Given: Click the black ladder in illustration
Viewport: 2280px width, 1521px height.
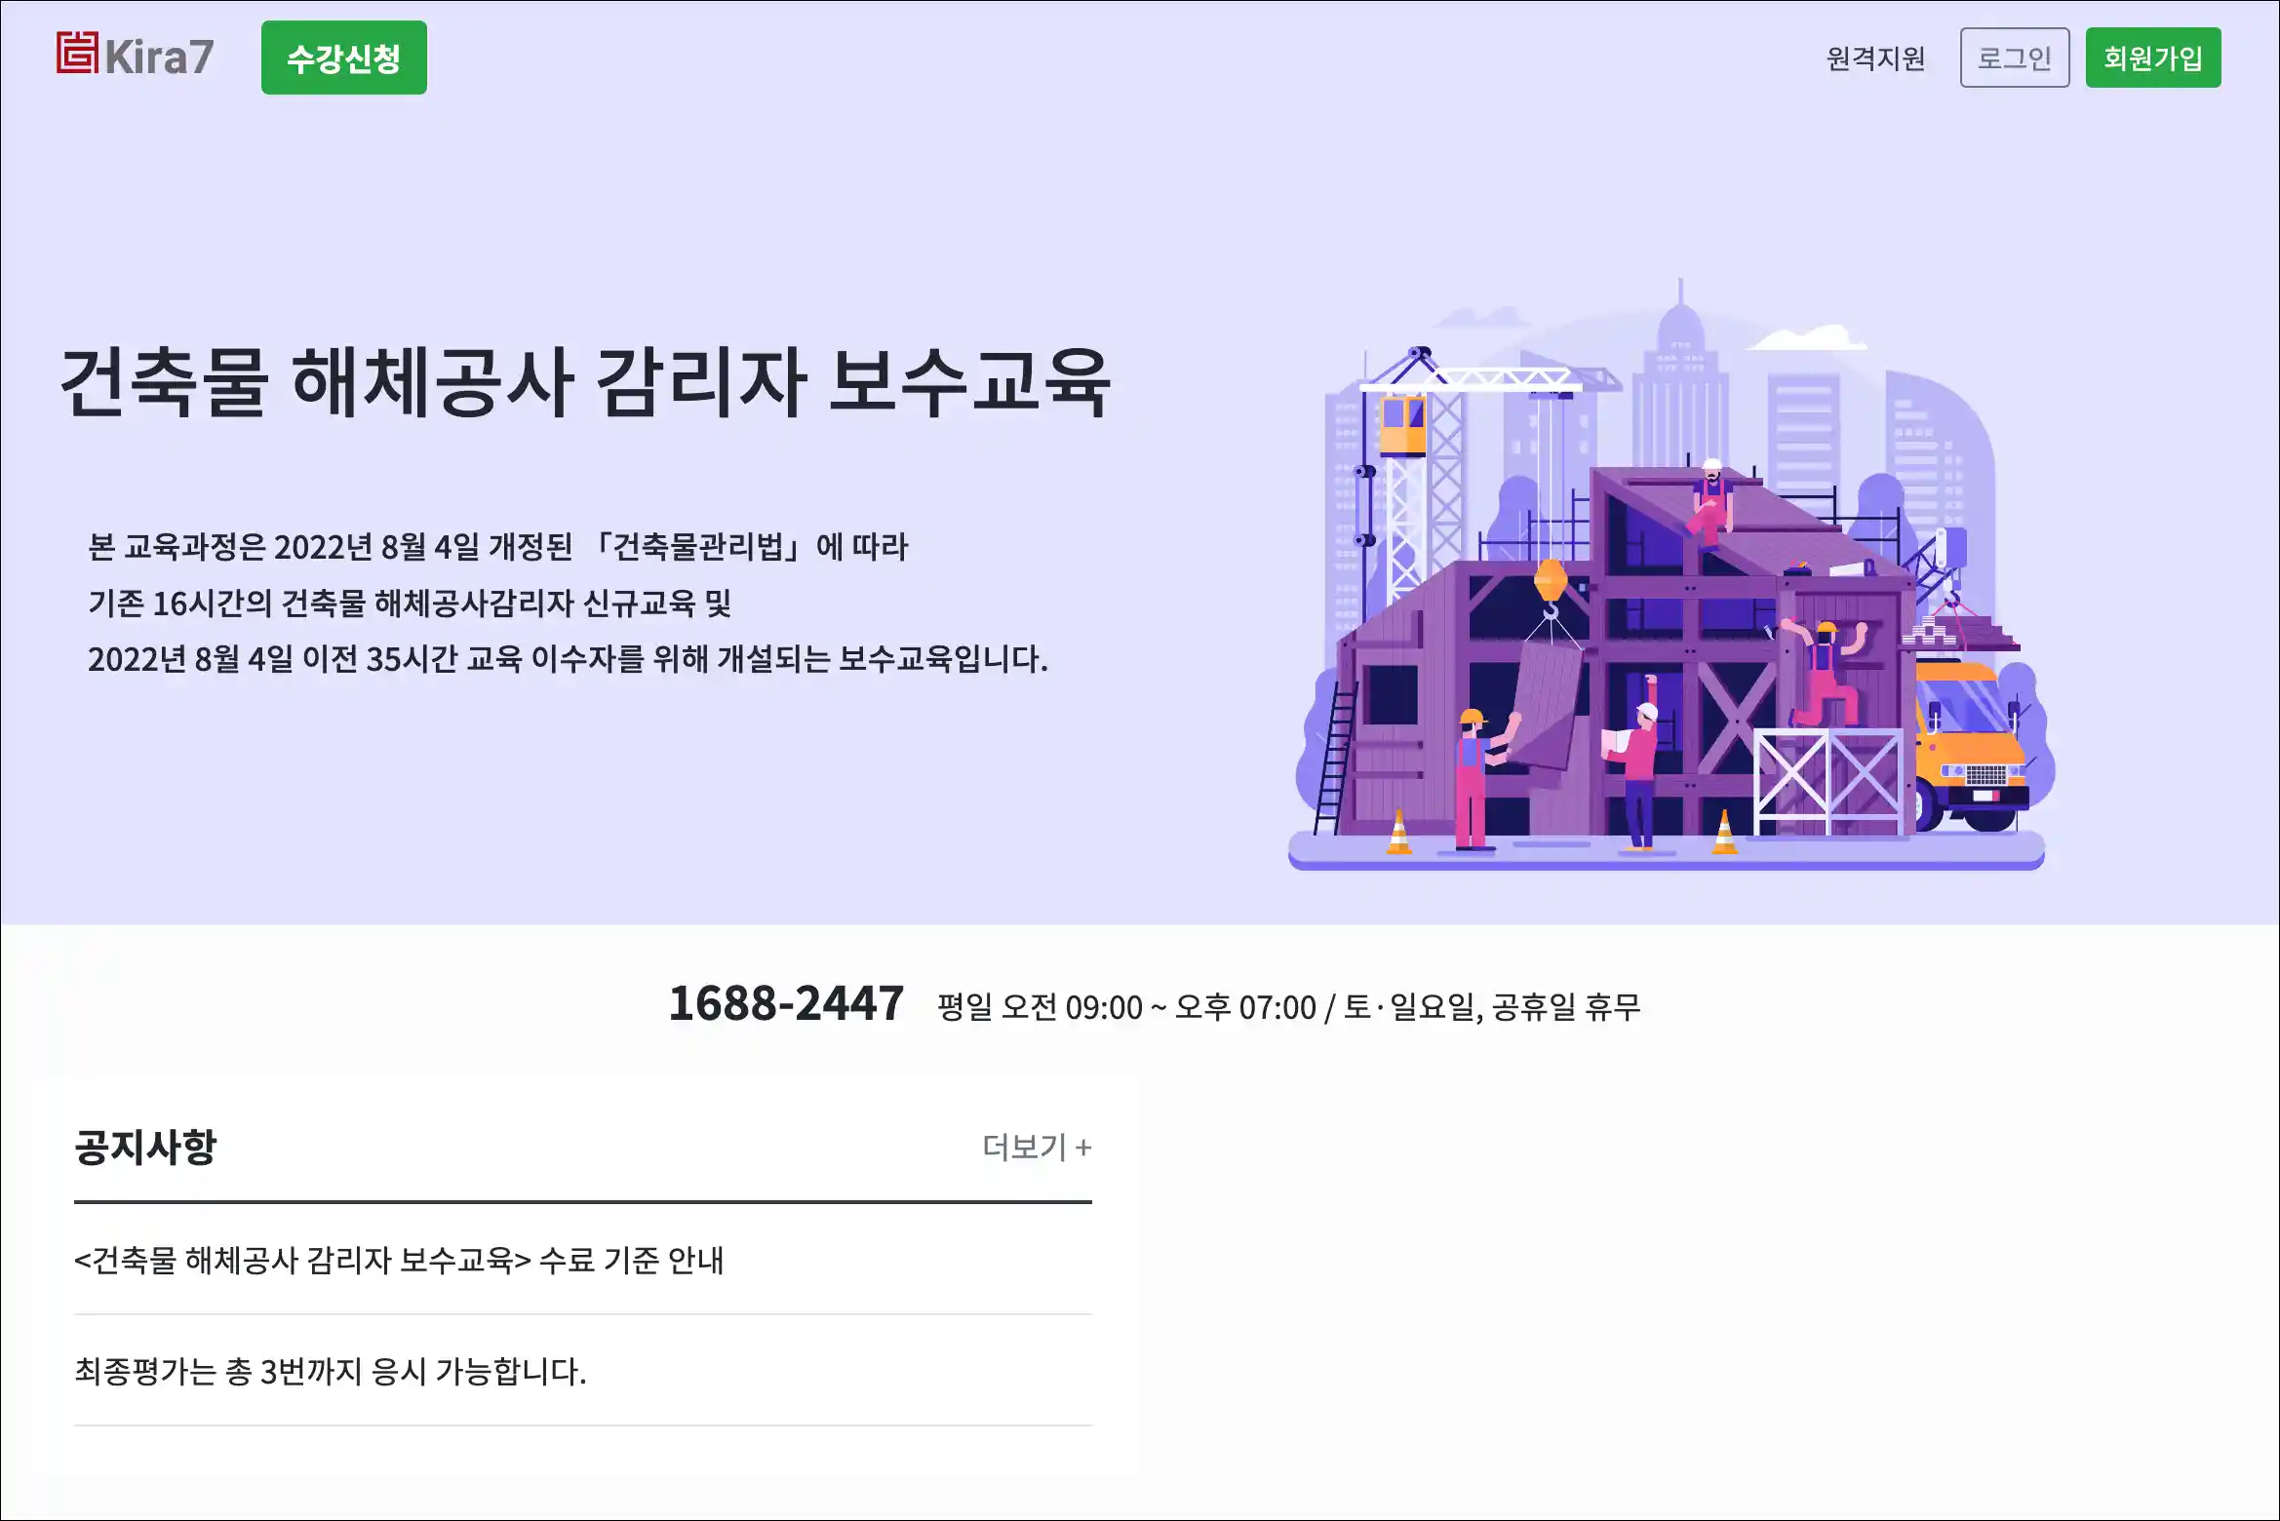Looking at the screenshot, I should point(1335,758).
